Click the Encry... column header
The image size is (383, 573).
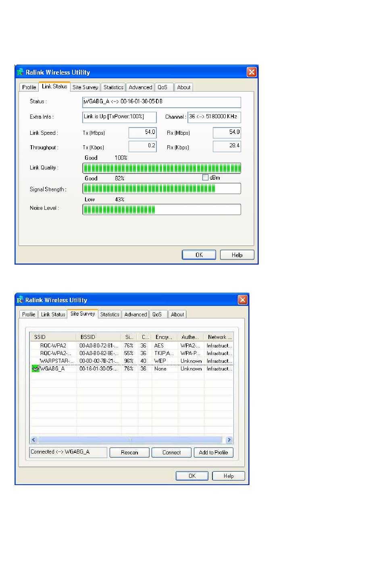(x=164, y=337)
